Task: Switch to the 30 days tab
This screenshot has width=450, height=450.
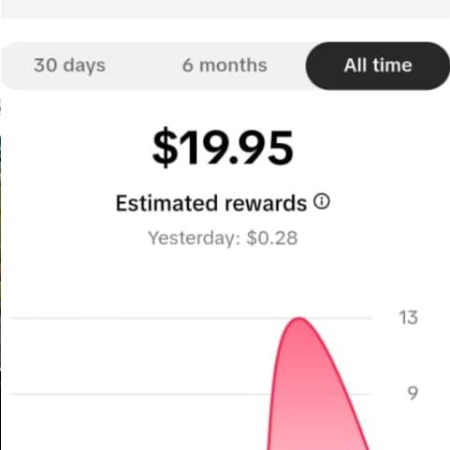Action: pyautogui.click(x=69, y=65)
